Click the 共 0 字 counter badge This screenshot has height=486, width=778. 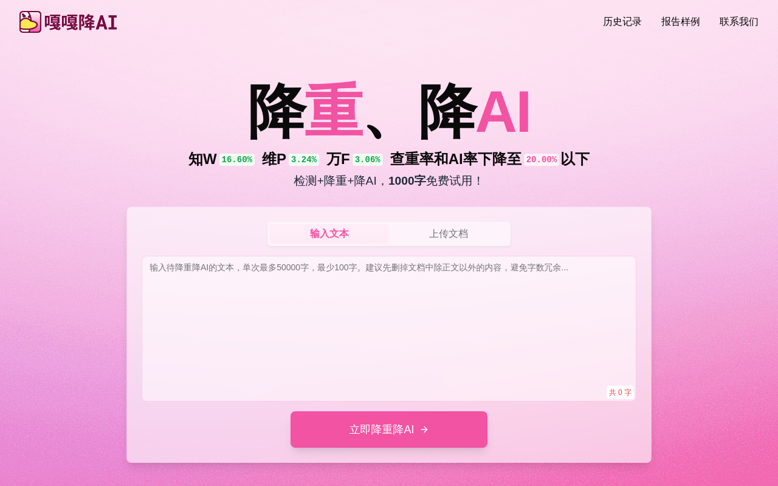coord(620,392)
